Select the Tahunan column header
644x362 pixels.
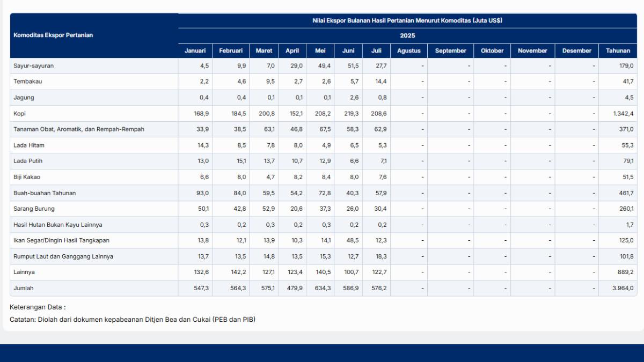point(618,51)
